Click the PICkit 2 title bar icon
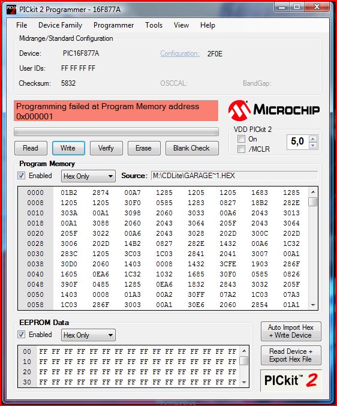This screenshot has width=337, height=406. (11, 10)
